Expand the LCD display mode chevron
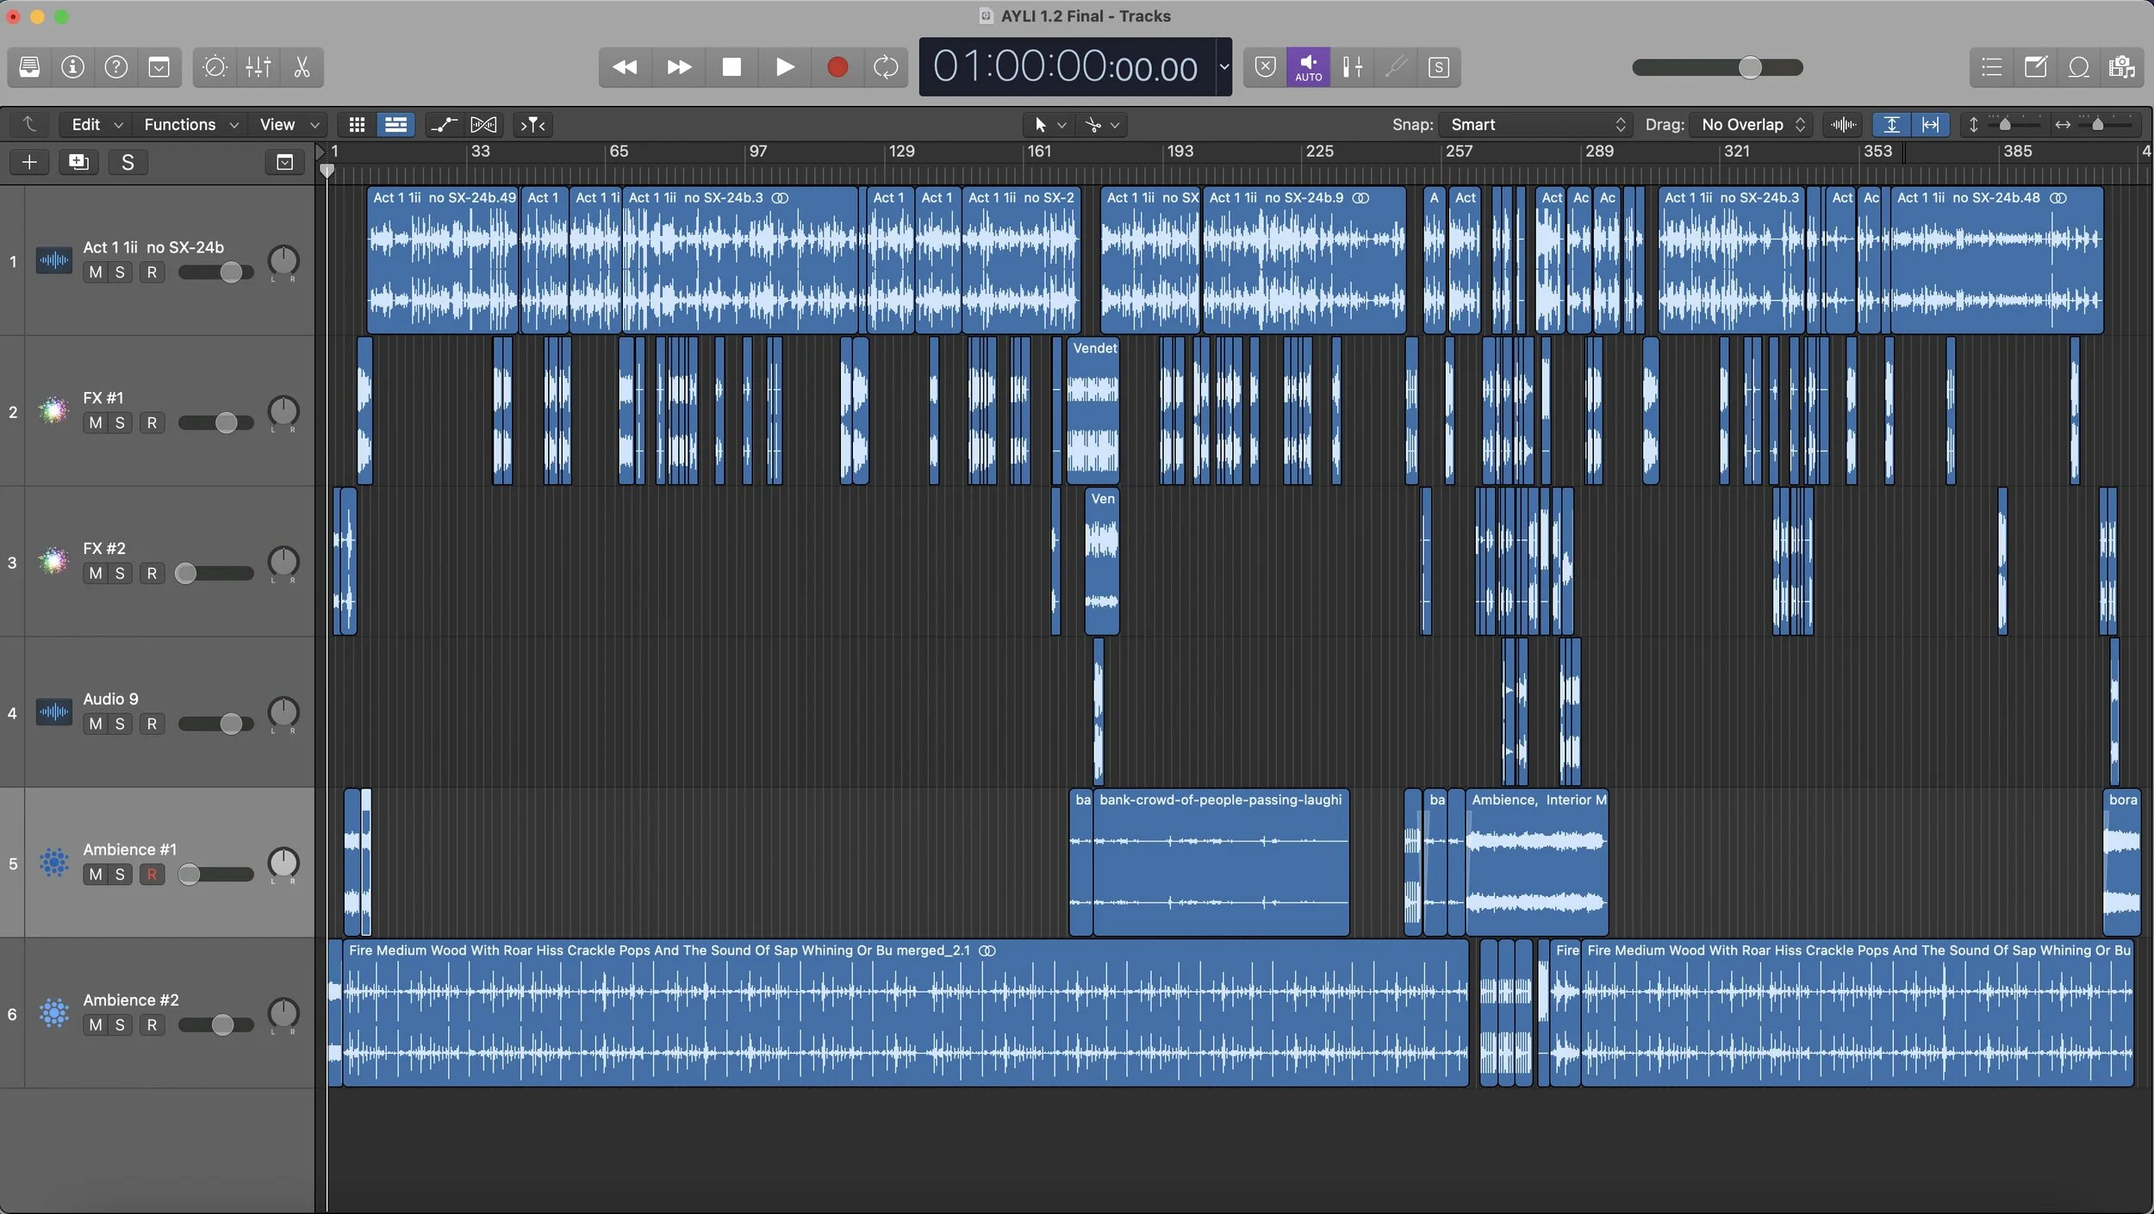The image size is (2154, 1214). [1223, 67]
